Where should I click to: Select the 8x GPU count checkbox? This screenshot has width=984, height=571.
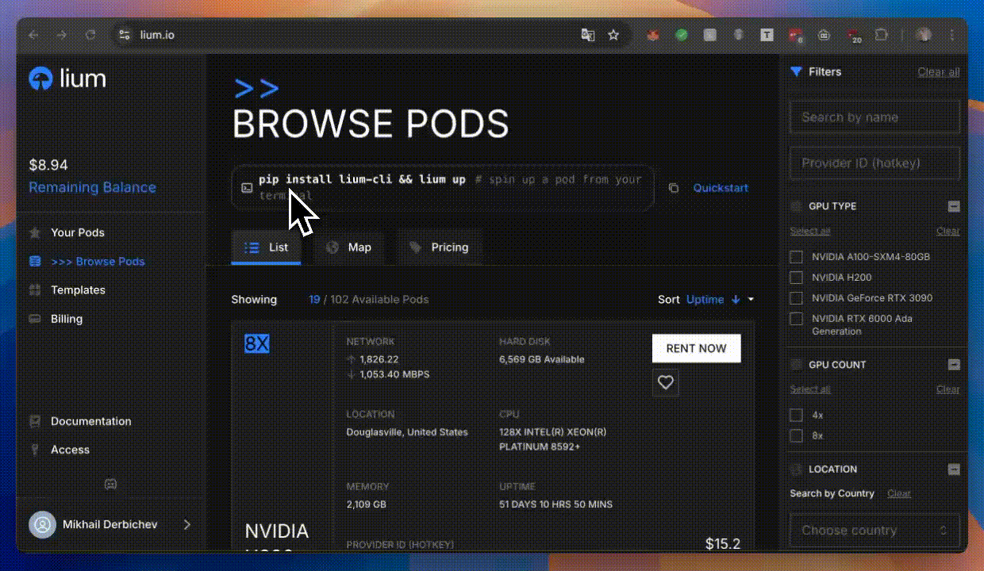[x=797, y=435]
